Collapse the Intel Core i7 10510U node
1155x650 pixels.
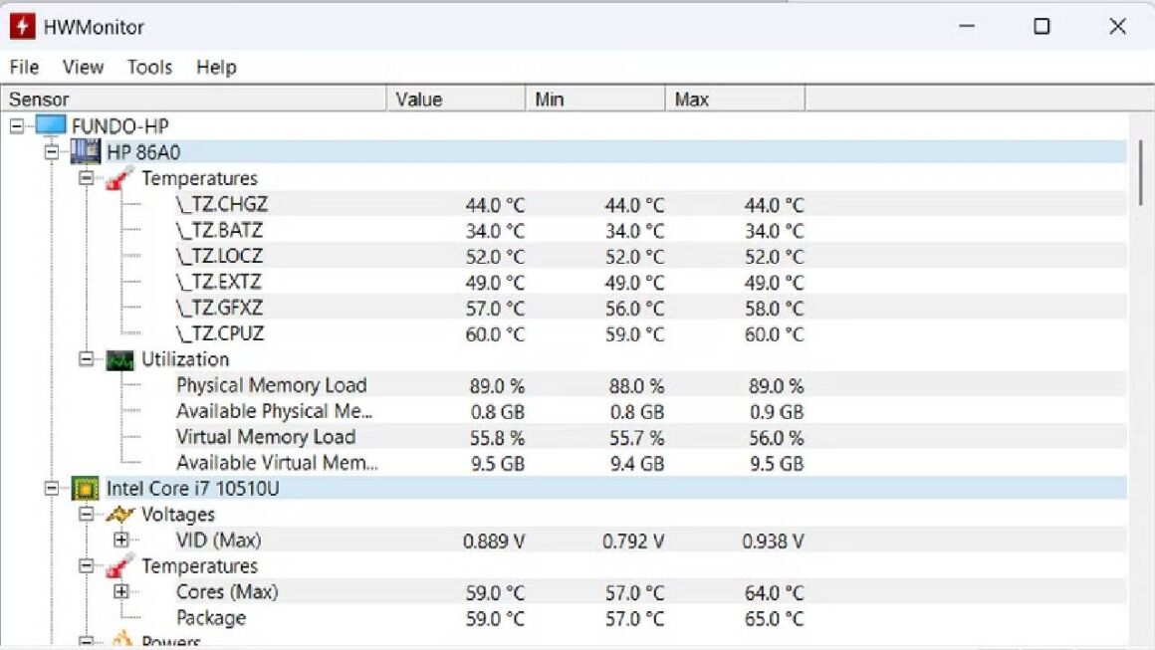point(52,488)
